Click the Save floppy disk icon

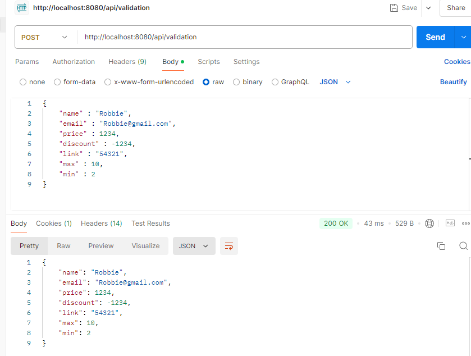(x=394, y=8)
